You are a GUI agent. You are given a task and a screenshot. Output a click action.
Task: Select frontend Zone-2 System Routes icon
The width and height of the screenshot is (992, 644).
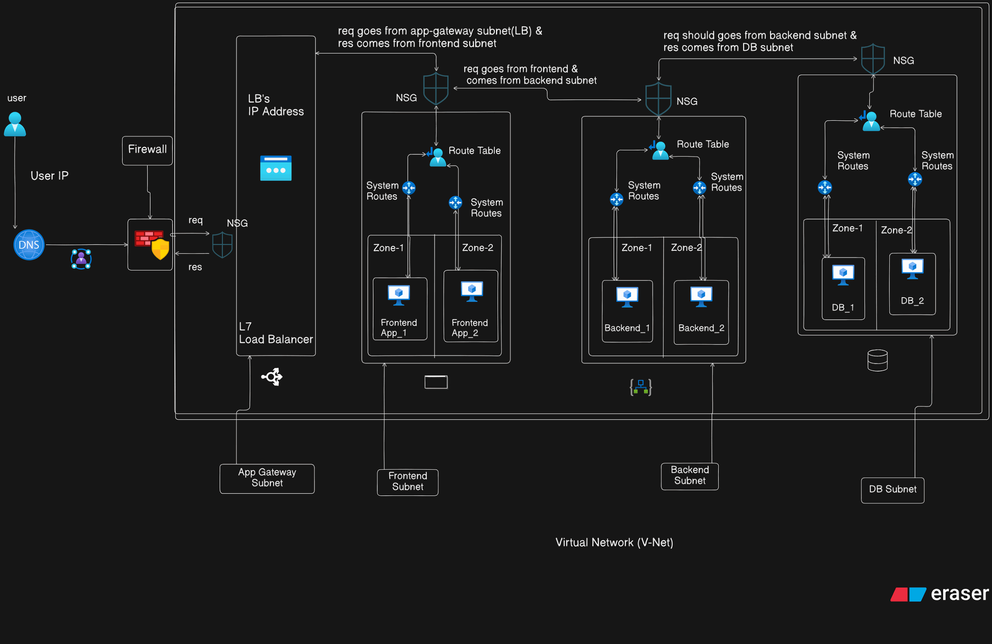[x=456, y=203]
